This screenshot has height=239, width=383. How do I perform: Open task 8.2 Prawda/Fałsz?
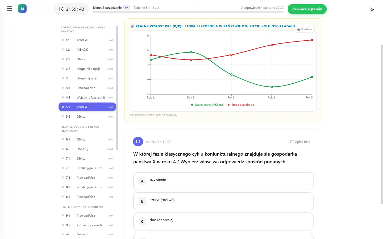click(x=87, y=197)
